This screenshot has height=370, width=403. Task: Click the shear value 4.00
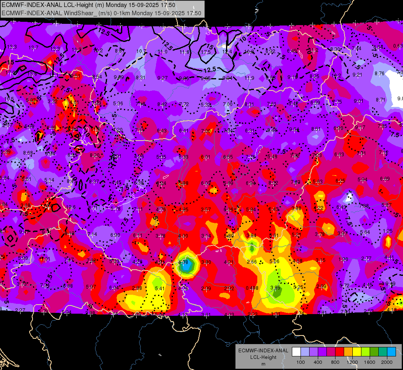[183, 236]
